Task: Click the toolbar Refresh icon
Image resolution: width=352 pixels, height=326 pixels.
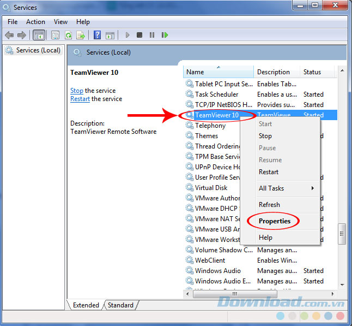Action: click(x=68, y=35)
